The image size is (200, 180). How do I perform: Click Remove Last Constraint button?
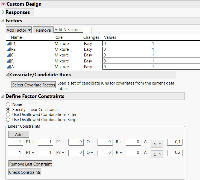click(x=30, y=164)
